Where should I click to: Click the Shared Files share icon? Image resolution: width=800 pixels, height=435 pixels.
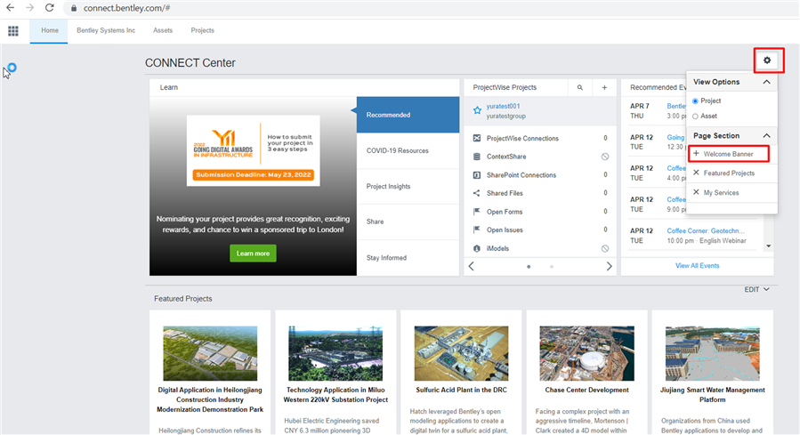point(477,193)
